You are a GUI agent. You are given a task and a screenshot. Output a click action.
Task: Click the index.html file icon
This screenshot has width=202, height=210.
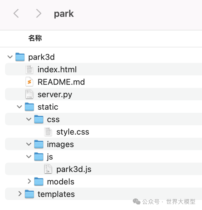(x=29, y=69)
